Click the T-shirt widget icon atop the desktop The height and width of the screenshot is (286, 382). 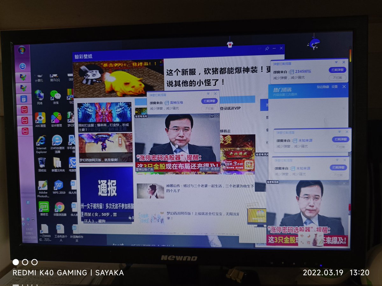[230, 44]
